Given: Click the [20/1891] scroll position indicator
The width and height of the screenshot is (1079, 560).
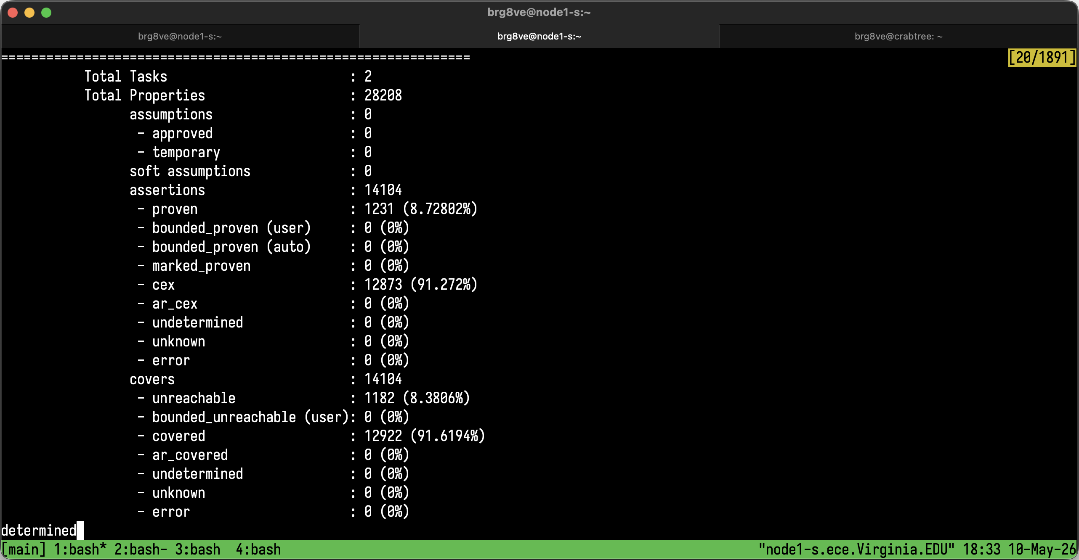Looking at the screenshot, I should [x=1042, y=58].
